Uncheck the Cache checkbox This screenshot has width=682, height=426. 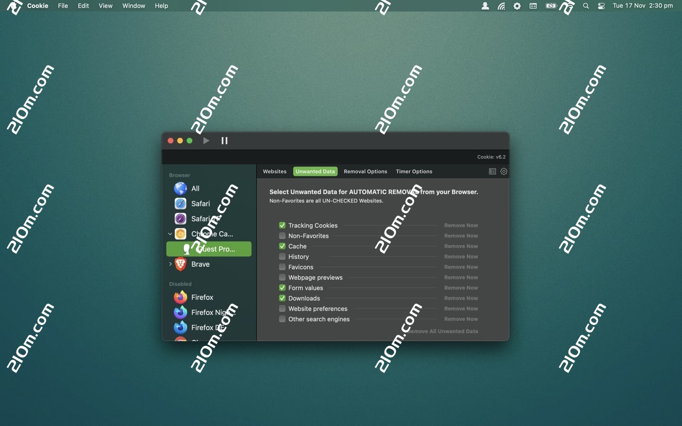[282, 246]
